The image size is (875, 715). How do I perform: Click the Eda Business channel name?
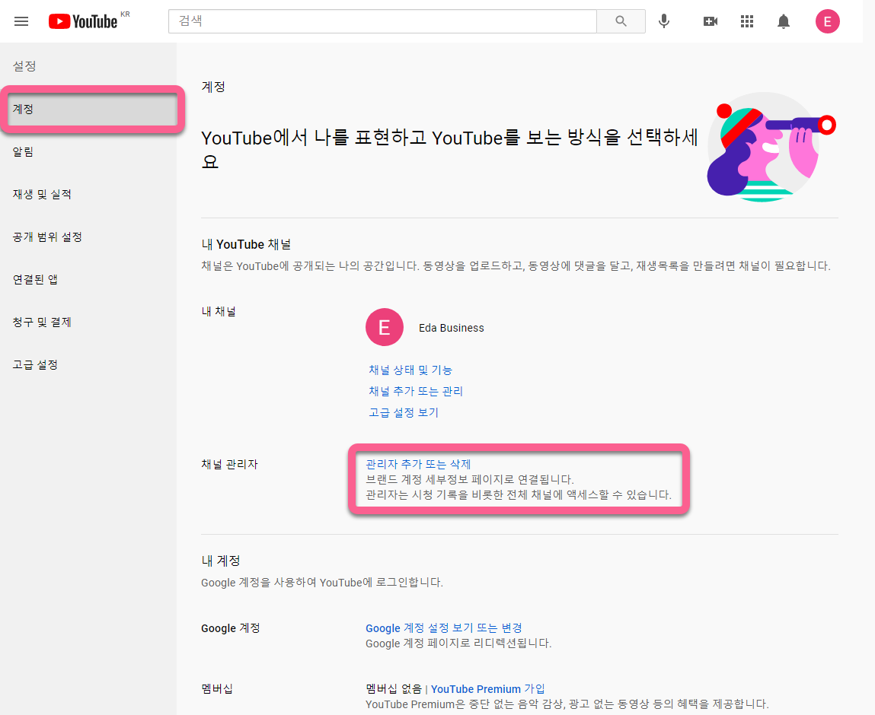pos(452,328)
